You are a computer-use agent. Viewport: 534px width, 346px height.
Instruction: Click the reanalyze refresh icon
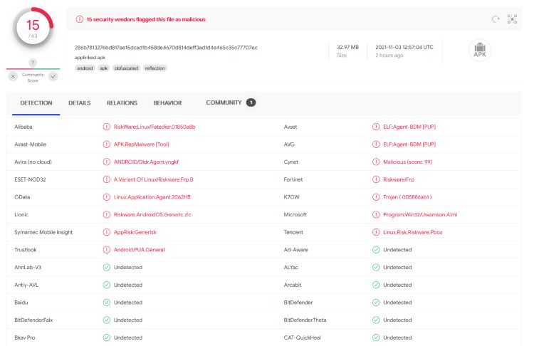[496, 19]
